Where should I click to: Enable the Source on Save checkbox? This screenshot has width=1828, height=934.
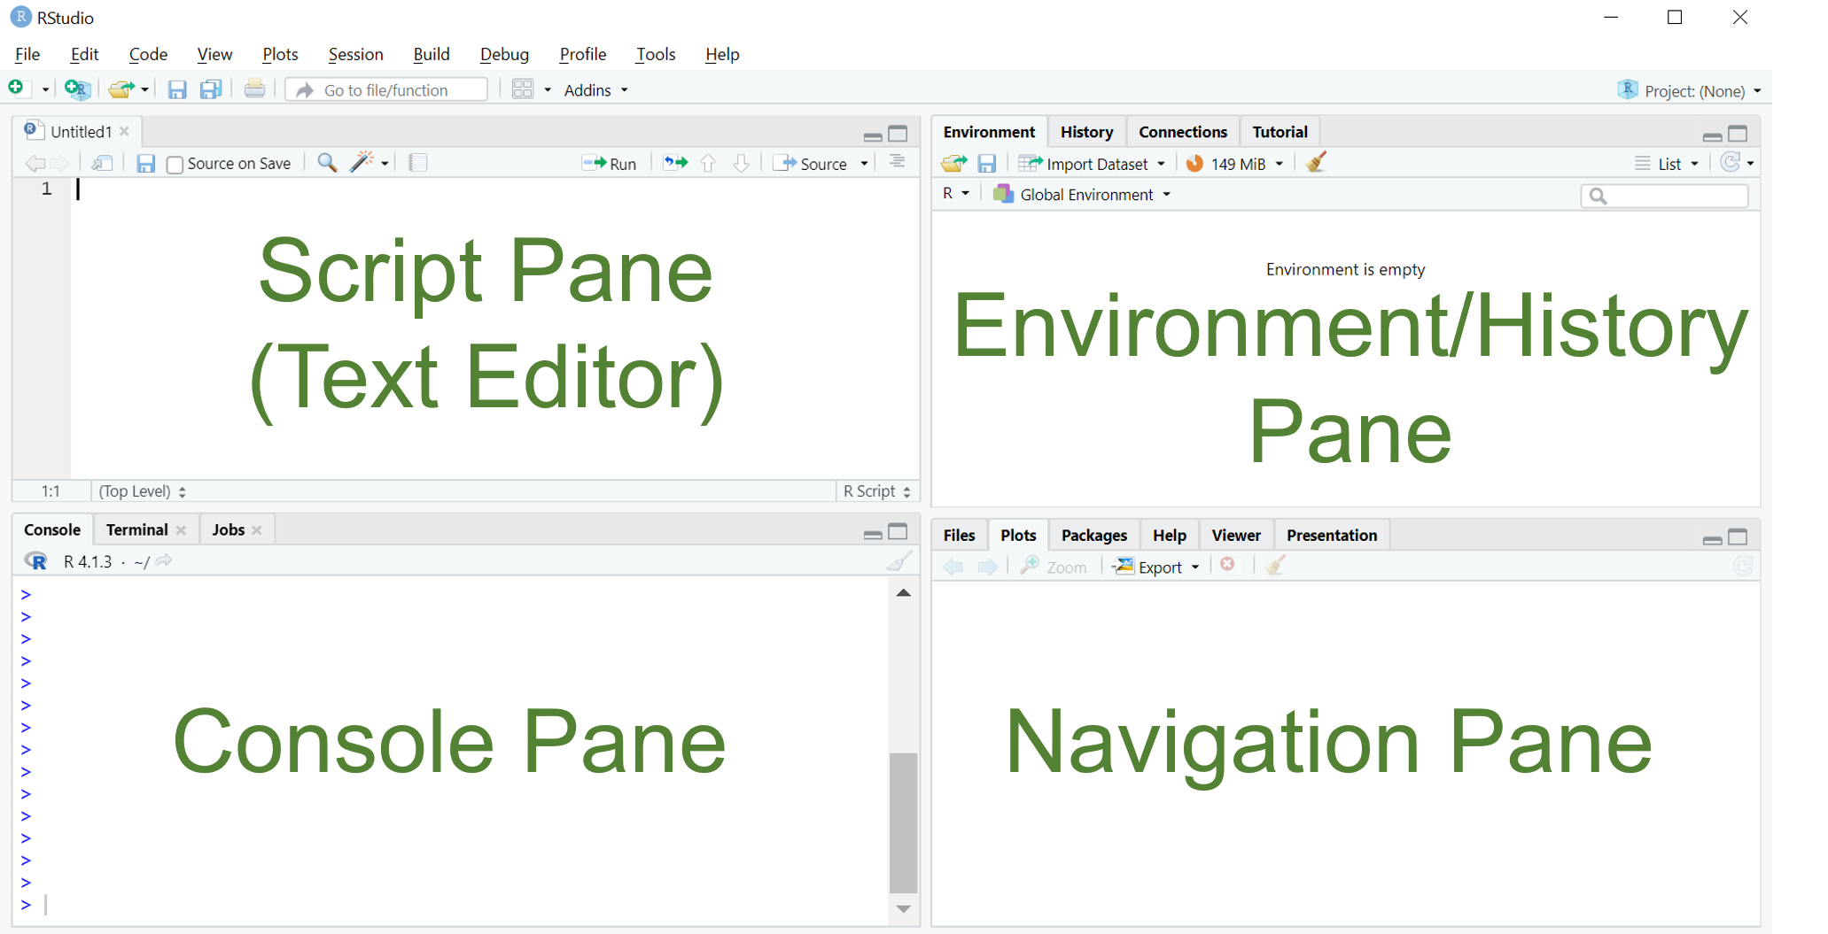point(175,165)
